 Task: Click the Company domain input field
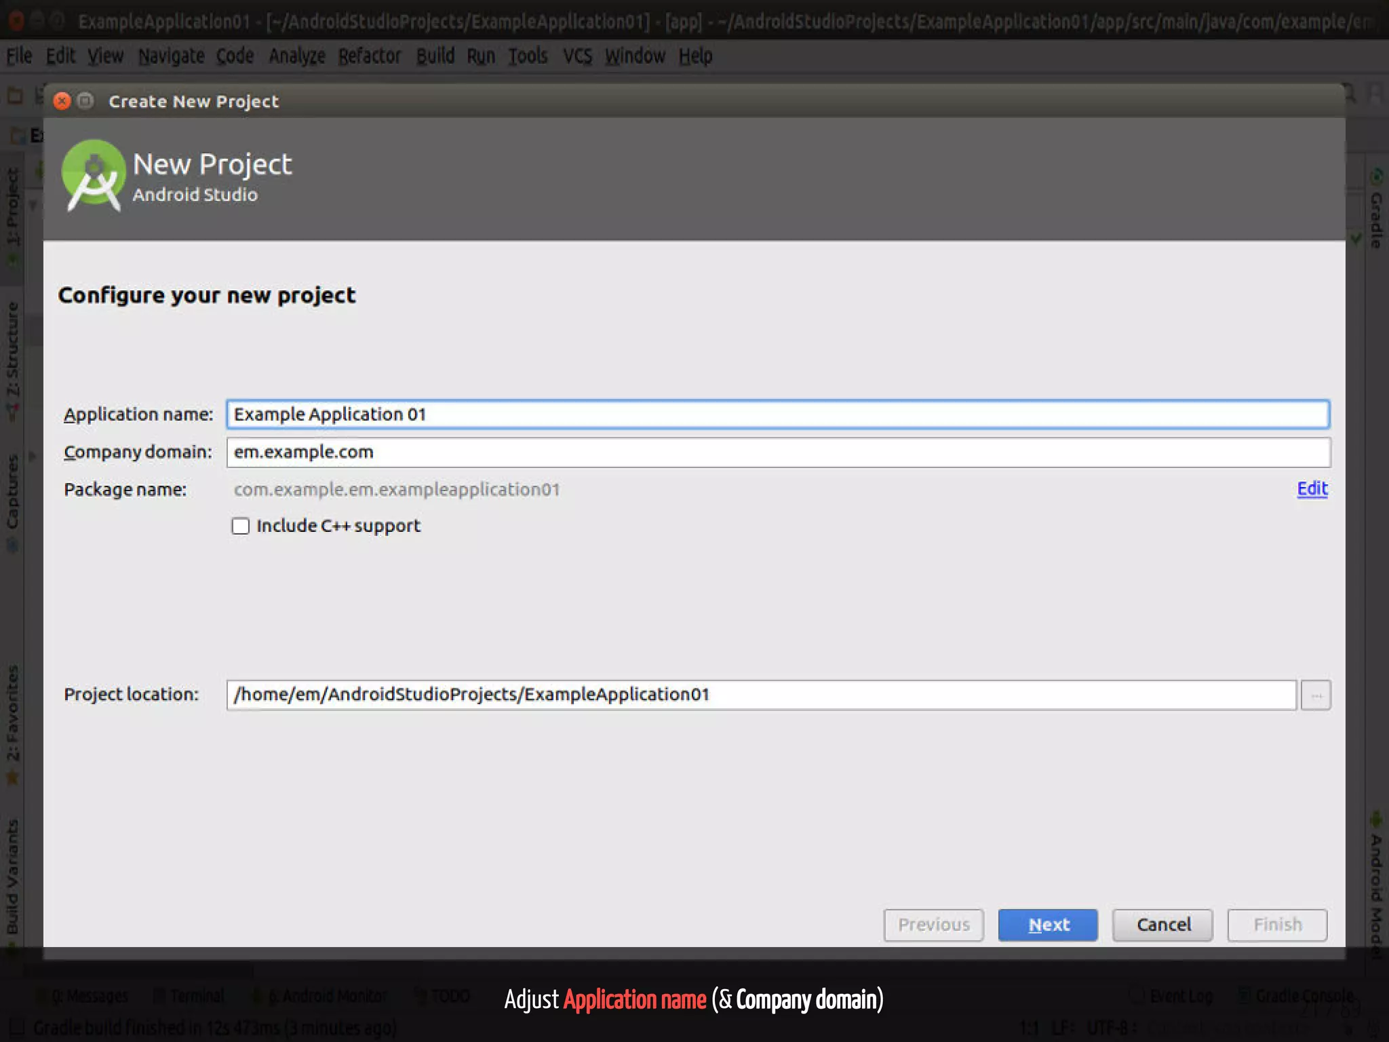778,452
